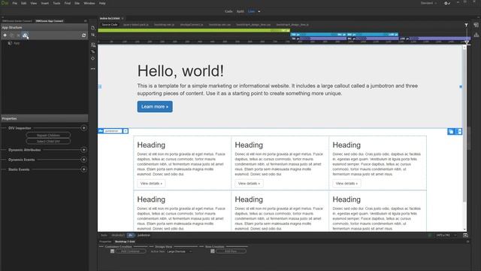This screenshot has width=481, height=271.
Task: Open the File menu
Action: [15, 3]
